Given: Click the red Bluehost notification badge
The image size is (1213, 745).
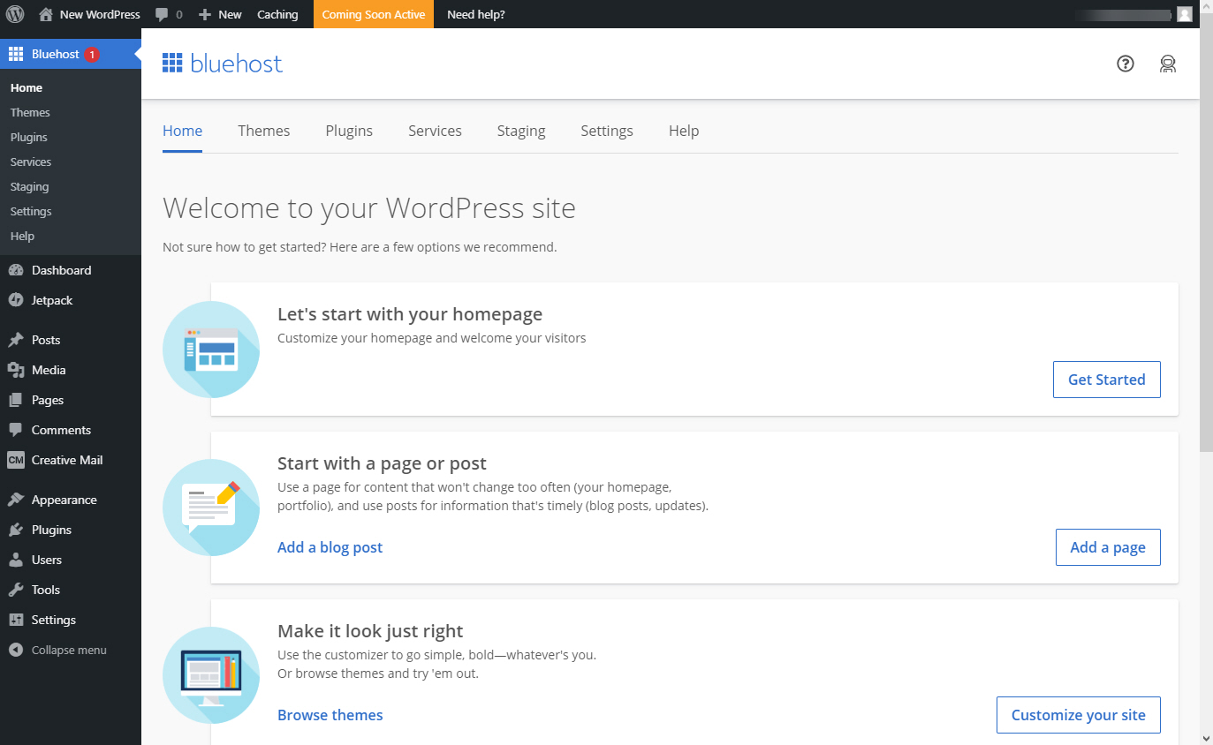Looking at the screenshot, I should (92, 55).
